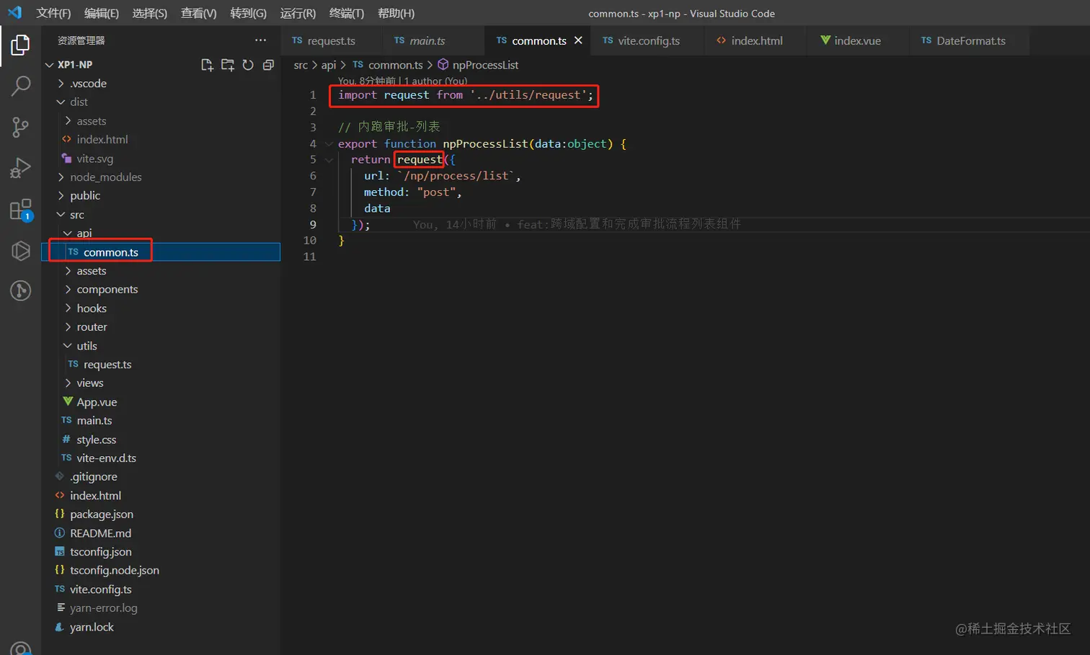Click the src breadcrumb segment
This screenshot has height=655, width=1090.
pyautogui.click(x=301, y=65)
